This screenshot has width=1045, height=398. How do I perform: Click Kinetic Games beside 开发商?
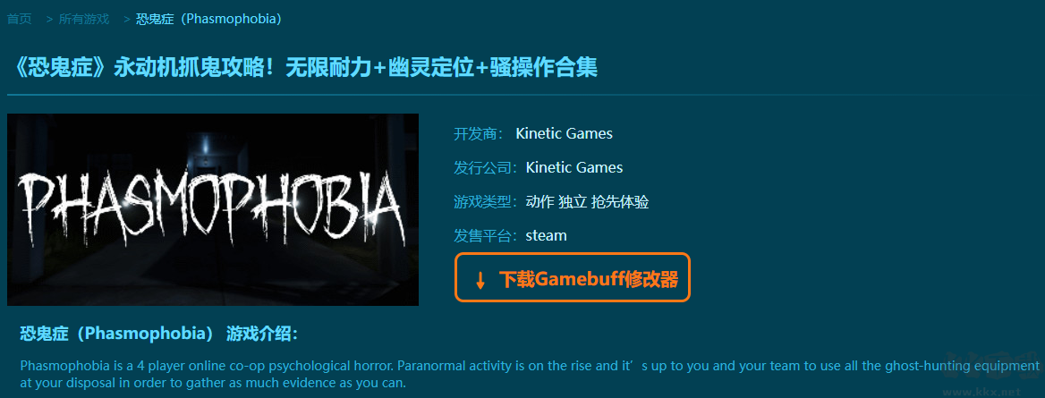click(x=564, y=133)
